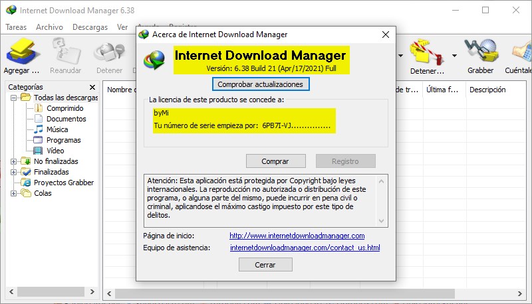Click the Comprar button

275,161
